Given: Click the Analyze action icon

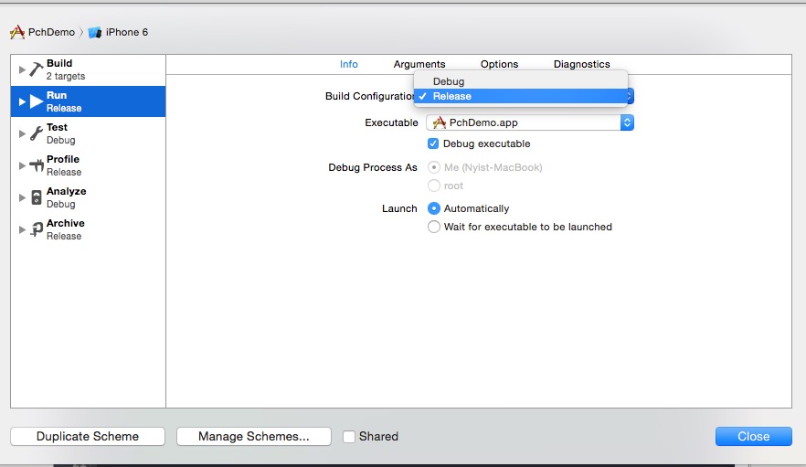Looking at the screenshot, I should click(37, 197).
